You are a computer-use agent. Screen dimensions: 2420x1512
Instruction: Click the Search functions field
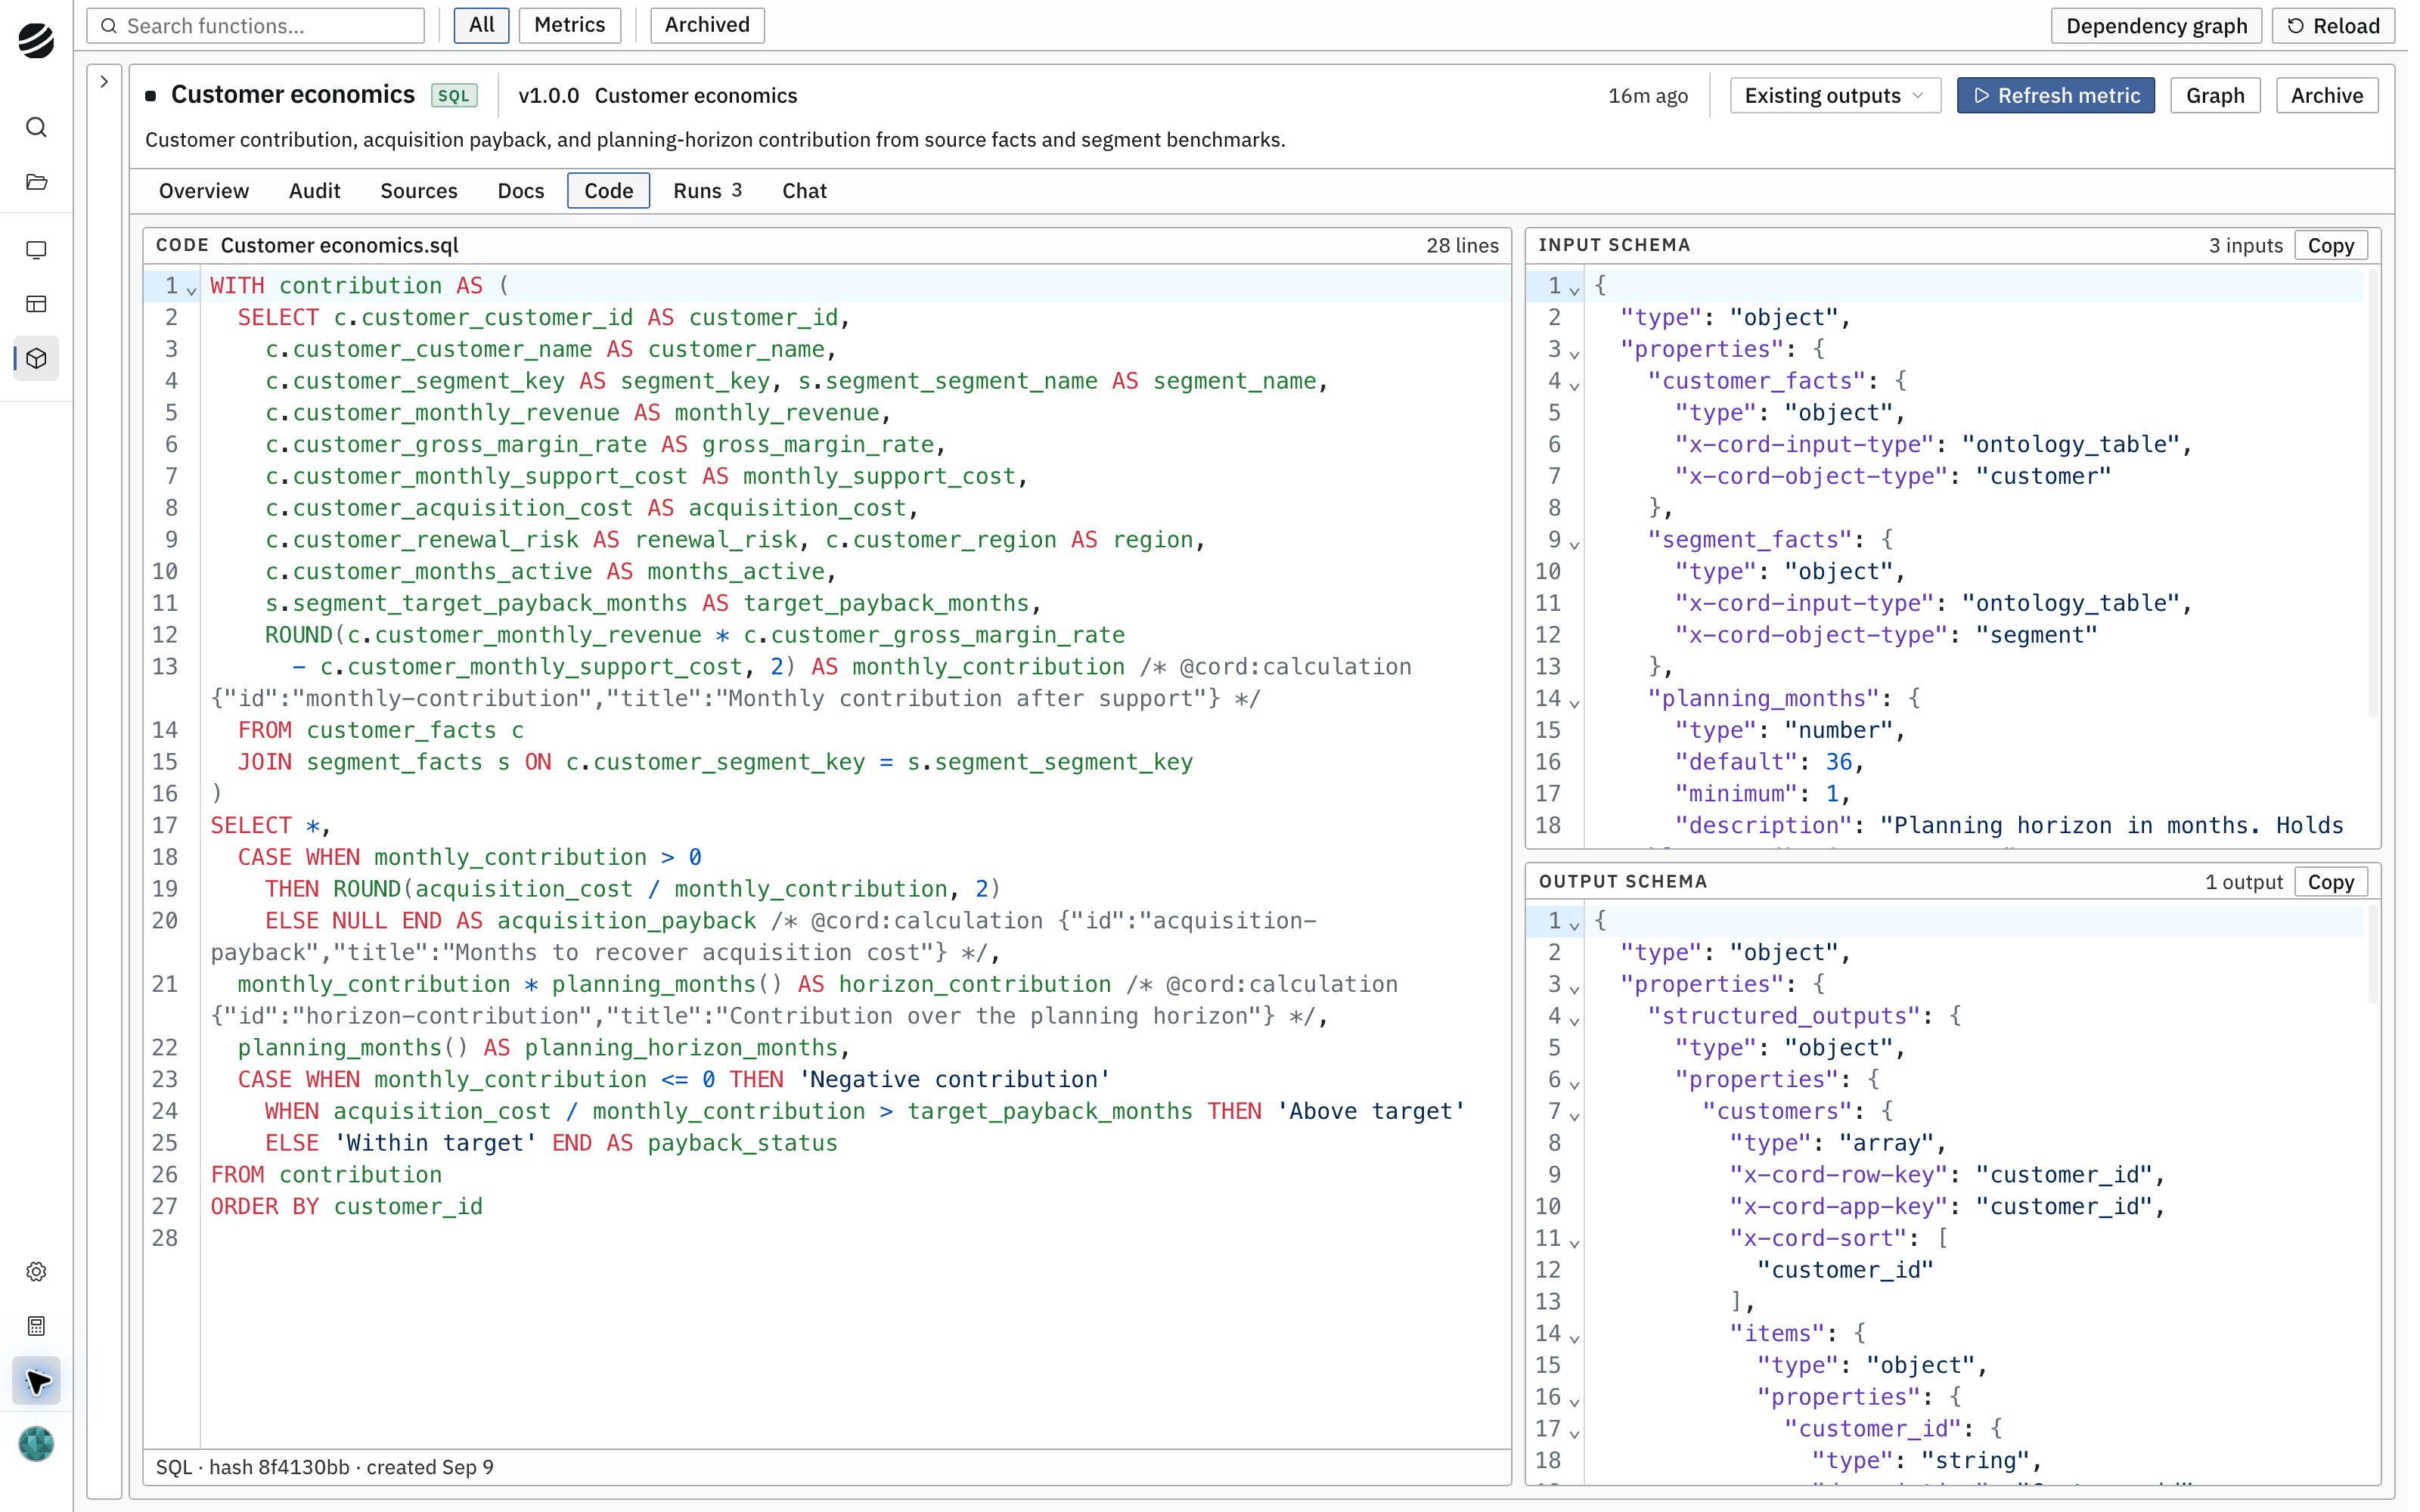point(256,26)
